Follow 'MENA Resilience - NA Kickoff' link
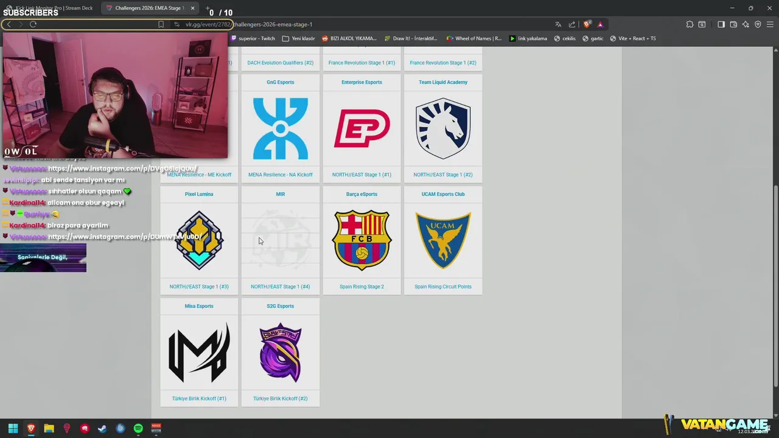 280,175
